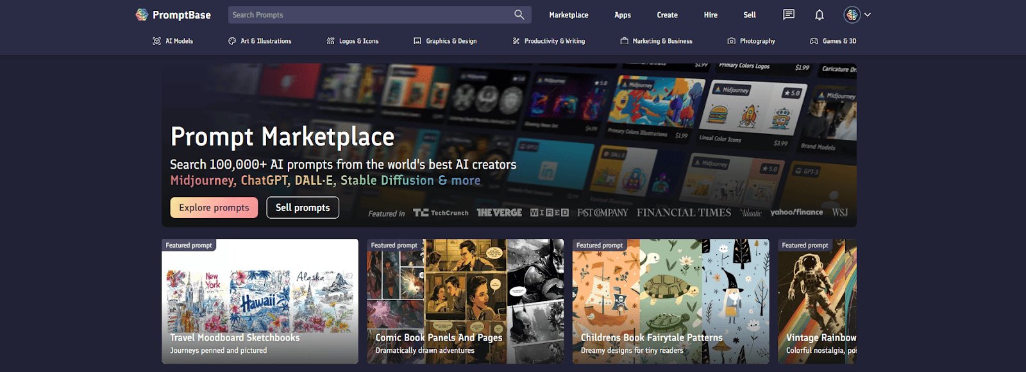This screenshot has height=372, width=1026.
Task: Select the Logos & Icons label
Action: 359,41
